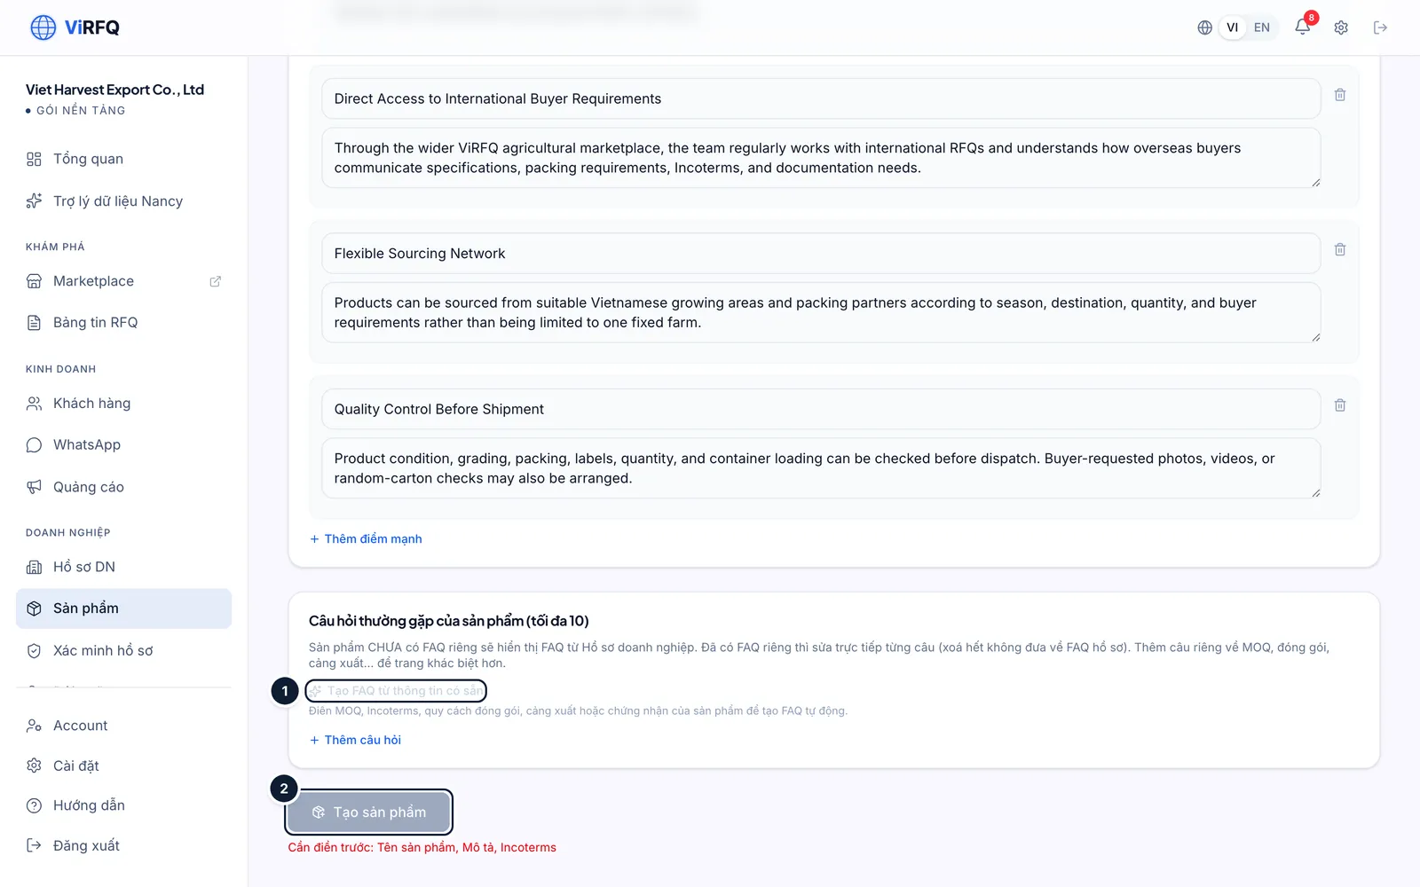Click Bảng tin RFQ document icon
1420x887 pixels.
point(34,322)
